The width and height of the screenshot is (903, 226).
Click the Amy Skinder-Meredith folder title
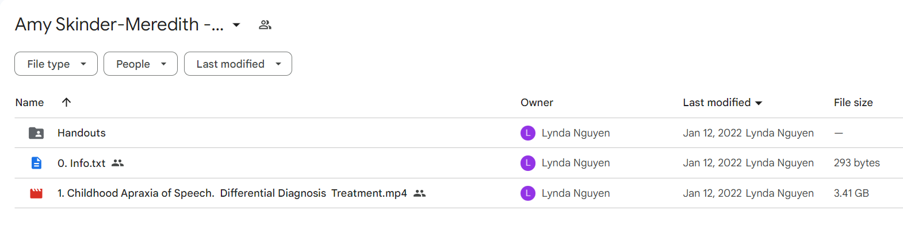click(x=119, y=25)
